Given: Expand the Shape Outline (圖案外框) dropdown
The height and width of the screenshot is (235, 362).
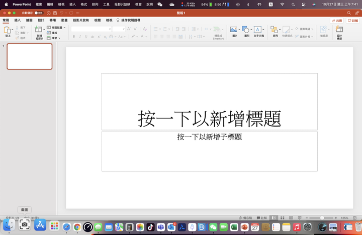Looking at the screenshot, I should point(312,37).
